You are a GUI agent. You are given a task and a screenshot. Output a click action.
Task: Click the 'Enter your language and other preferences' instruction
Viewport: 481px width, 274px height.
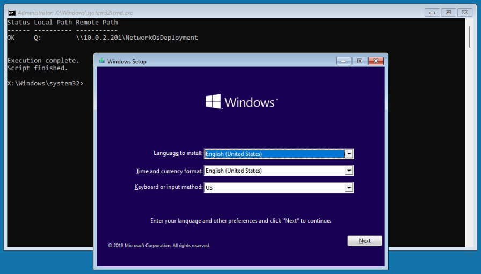[241, 221]
